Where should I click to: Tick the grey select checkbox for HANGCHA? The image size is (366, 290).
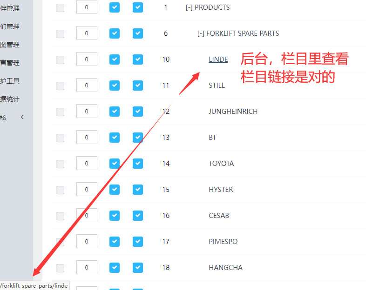coord(60,268)
